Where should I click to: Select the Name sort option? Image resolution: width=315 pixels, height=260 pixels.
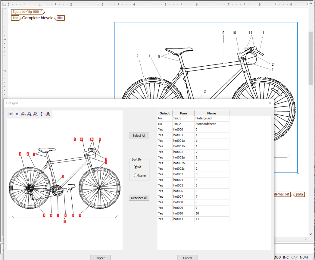pyautogui.click(x=136, y=175)
